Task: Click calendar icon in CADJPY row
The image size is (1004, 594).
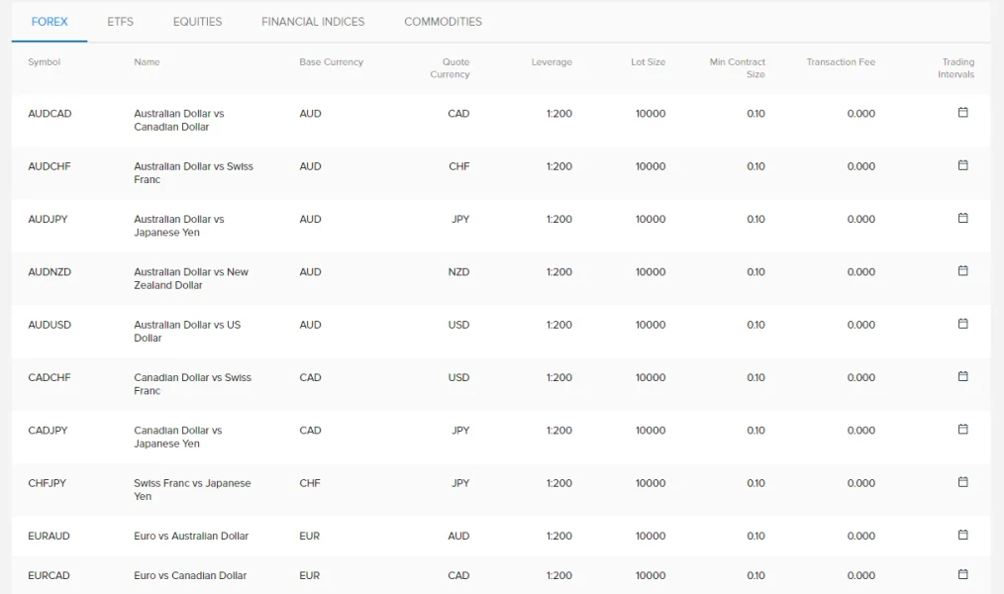Action: point(962,430)
